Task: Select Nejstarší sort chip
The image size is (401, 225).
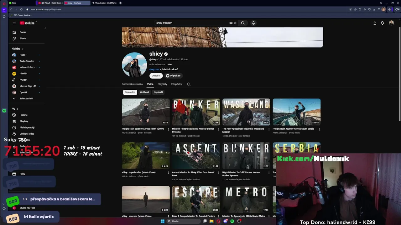Action: point(158,92)
